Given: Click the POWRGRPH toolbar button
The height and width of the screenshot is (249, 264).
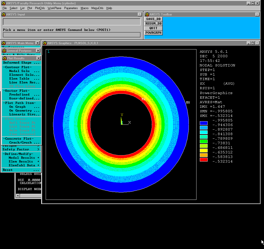Looking at the screenshot, I should tap(153, 33).
